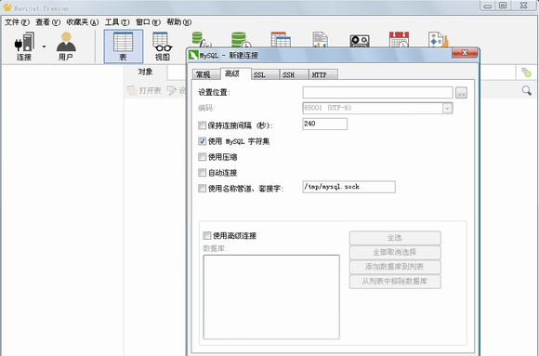This screenshot has width=539, height=356.
Task: Click the /tmp/mysql.sock field
Action: (348, 187)
